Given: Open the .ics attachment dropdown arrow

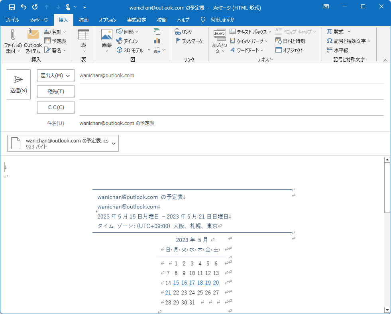Looking at the screenshot, I should (x=114, y=143).
